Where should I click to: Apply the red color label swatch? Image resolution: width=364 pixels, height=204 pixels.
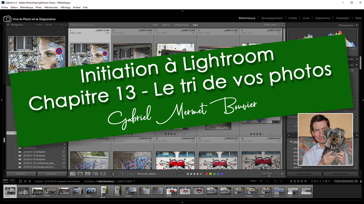point(206,174)
